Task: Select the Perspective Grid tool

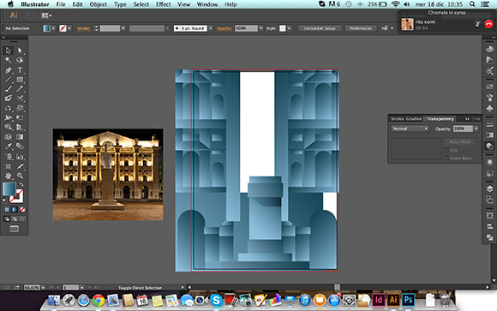Action: click(x=20, y=127)
